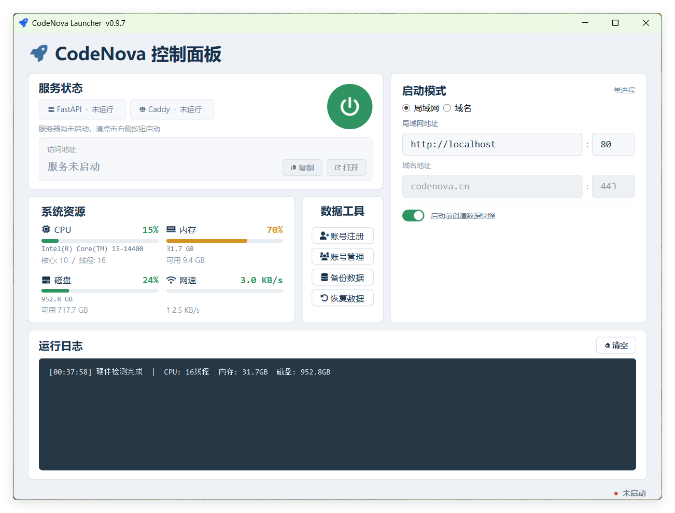Screen dimensions: 675x513
Task: Click the CPU chip icon
Action: point(46,229)
